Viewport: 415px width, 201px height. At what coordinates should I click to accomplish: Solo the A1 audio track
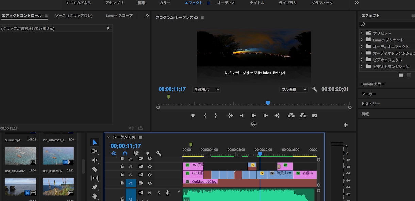159,193
